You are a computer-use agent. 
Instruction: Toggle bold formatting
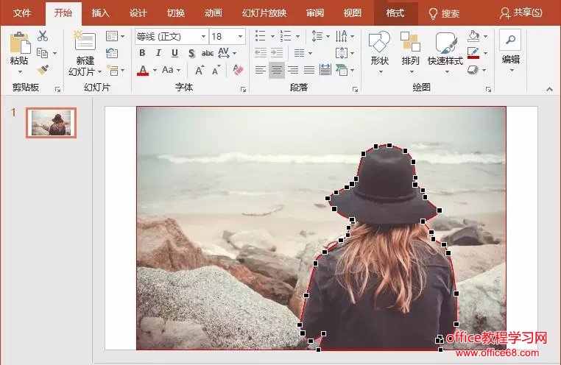click(x=142, y=53)
